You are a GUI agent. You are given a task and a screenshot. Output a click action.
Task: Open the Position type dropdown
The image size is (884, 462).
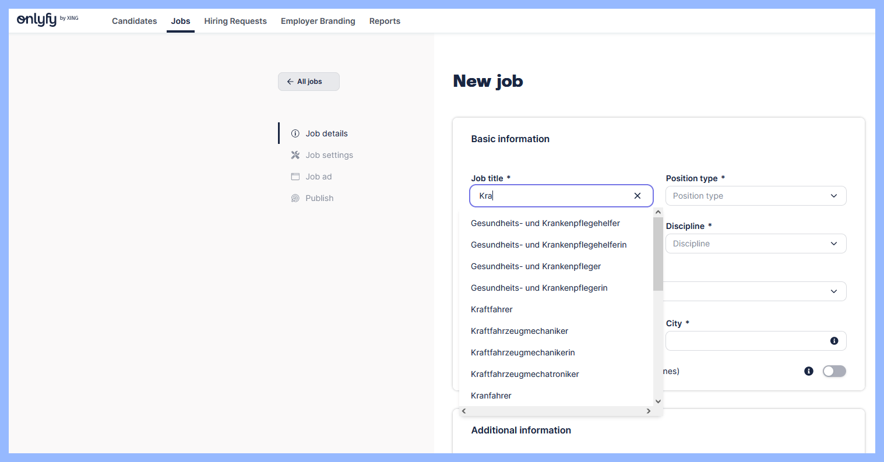pos(755,196)
